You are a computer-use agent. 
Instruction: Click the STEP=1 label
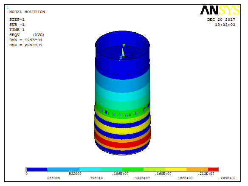tap(17, 20)
